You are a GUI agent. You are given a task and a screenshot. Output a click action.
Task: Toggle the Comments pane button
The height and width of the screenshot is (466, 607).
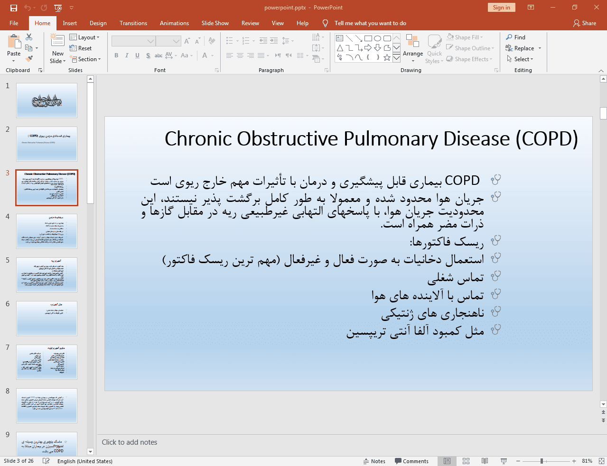(411, 461)
